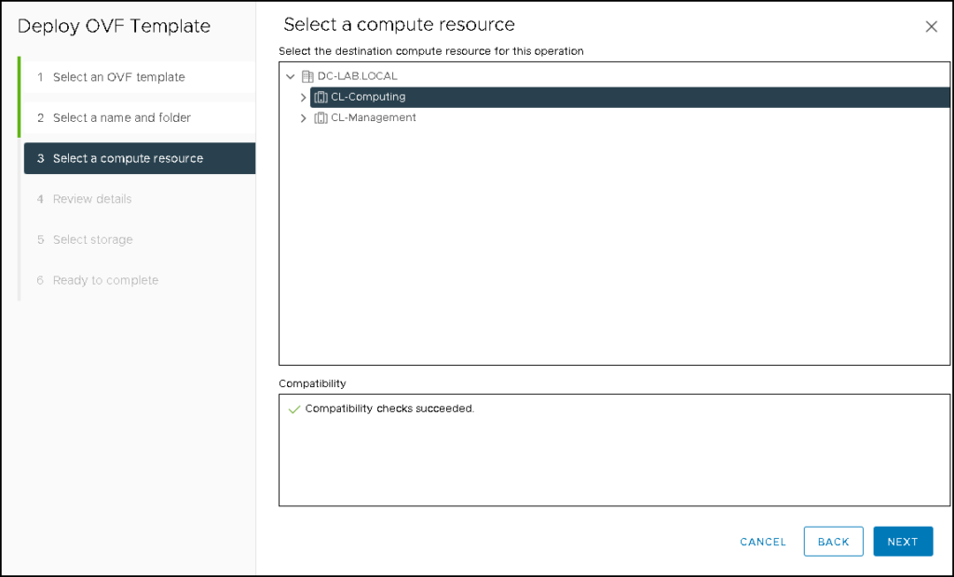
Task: Click the CL-Management cluster icon
Action: [320, 117]
